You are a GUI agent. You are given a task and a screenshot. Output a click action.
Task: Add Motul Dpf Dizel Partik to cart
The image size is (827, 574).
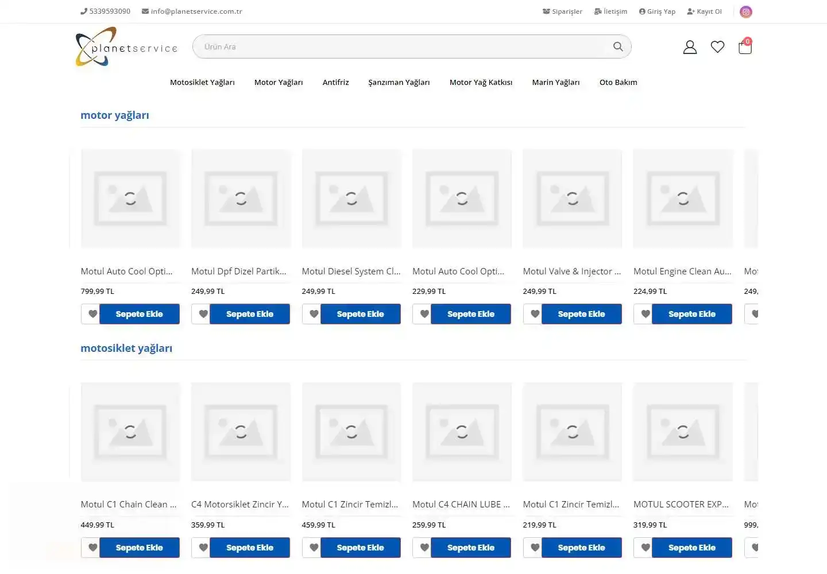point(250,314)
